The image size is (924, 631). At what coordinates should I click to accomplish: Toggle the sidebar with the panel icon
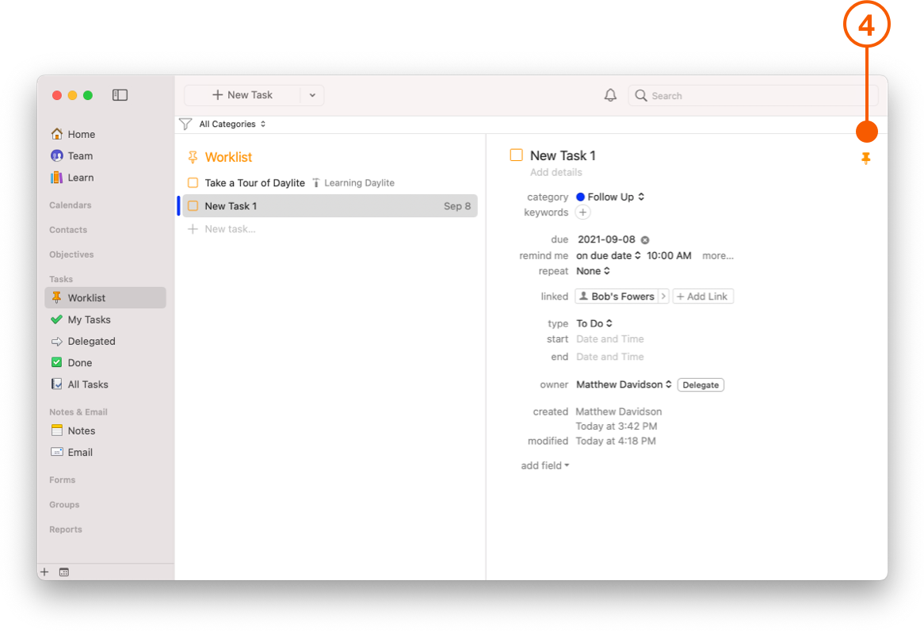coord(120,94)
